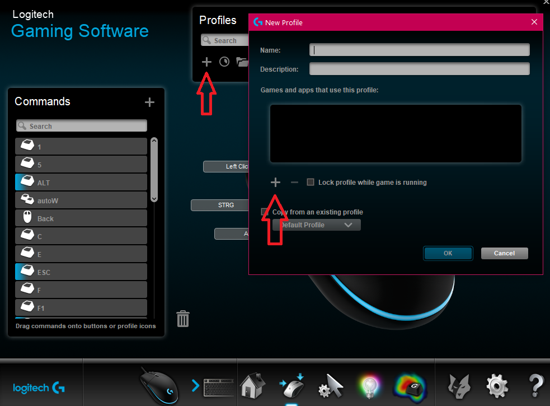The width and height of the screenshot is (550, 406).
Task: Click the create new profile plus icon
Action: tap(206, 62)
